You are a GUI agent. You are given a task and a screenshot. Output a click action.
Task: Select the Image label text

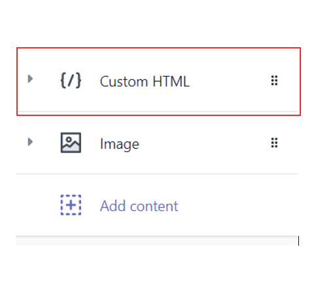(x=120, y=144)
